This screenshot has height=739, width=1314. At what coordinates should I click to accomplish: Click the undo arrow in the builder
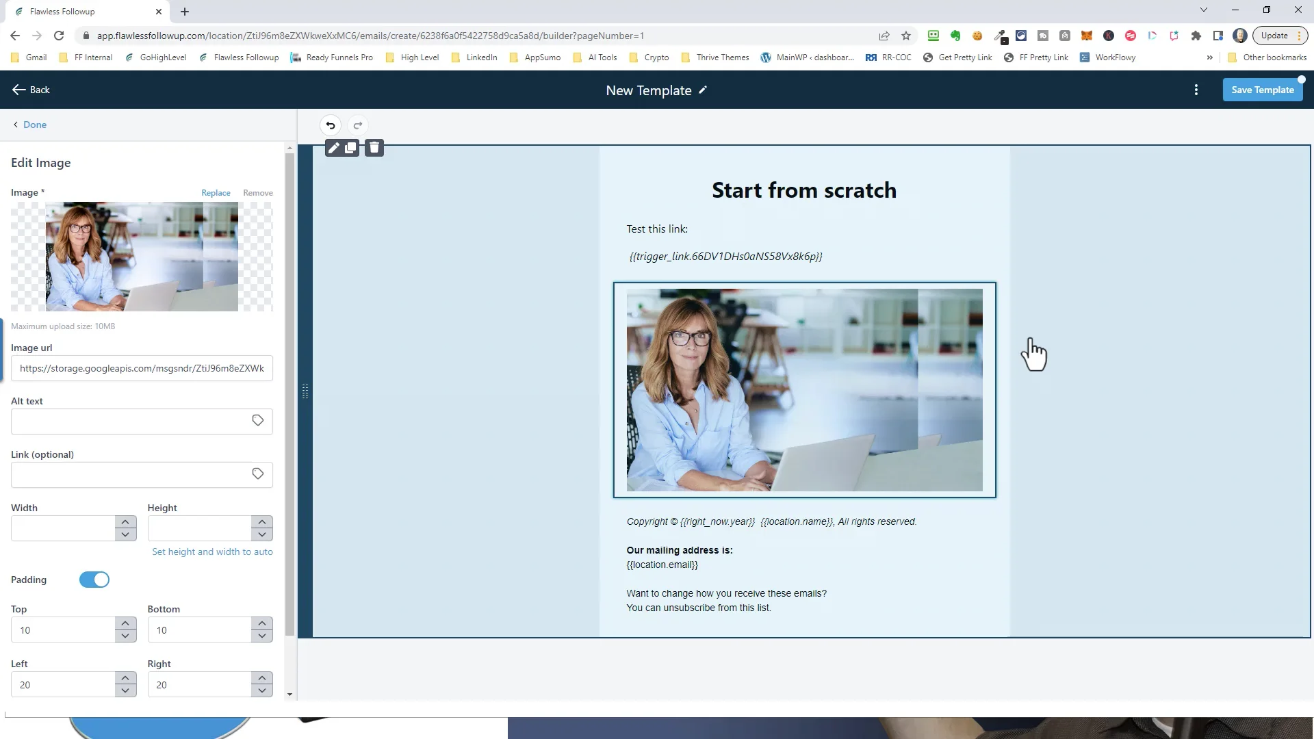(331, 125)
